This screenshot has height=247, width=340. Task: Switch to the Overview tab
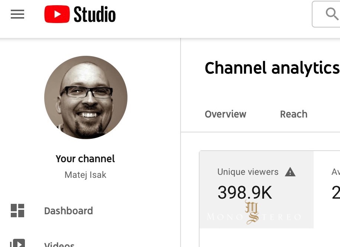point(226,114)
